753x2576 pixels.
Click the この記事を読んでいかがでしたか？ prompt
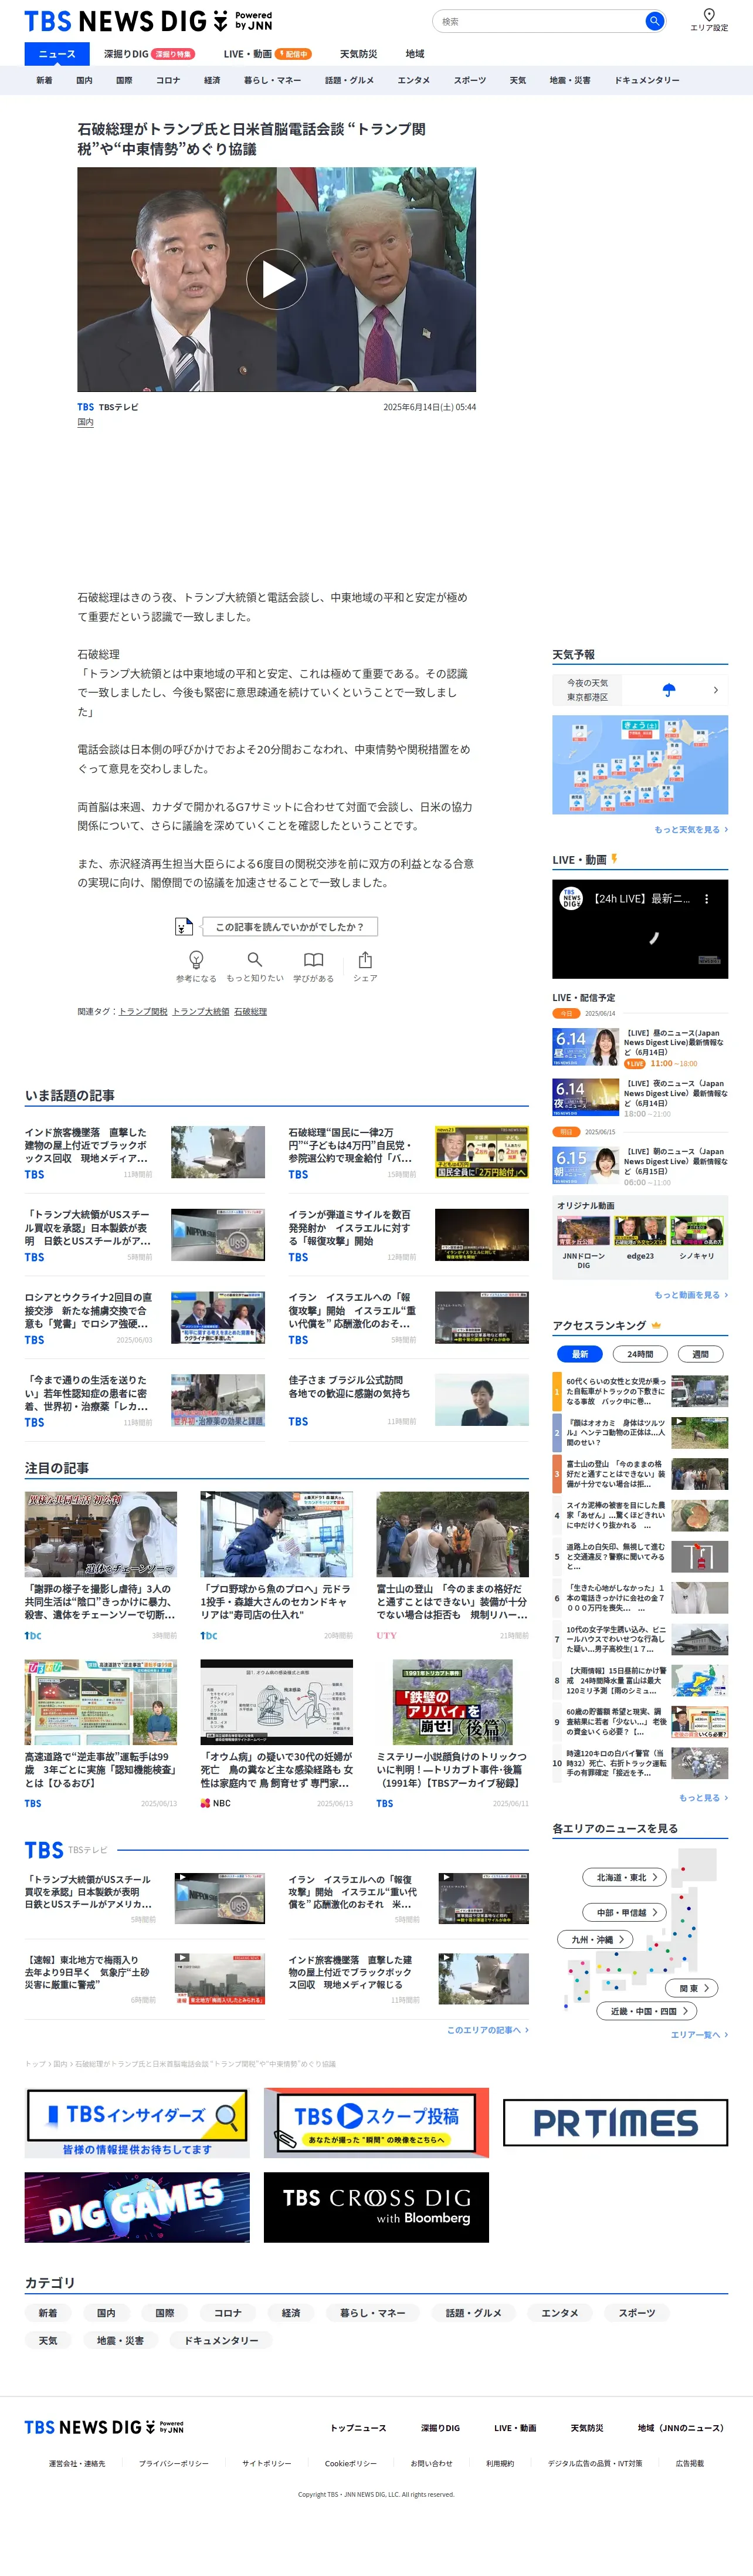pyautogui.click(x=289, y=927)
